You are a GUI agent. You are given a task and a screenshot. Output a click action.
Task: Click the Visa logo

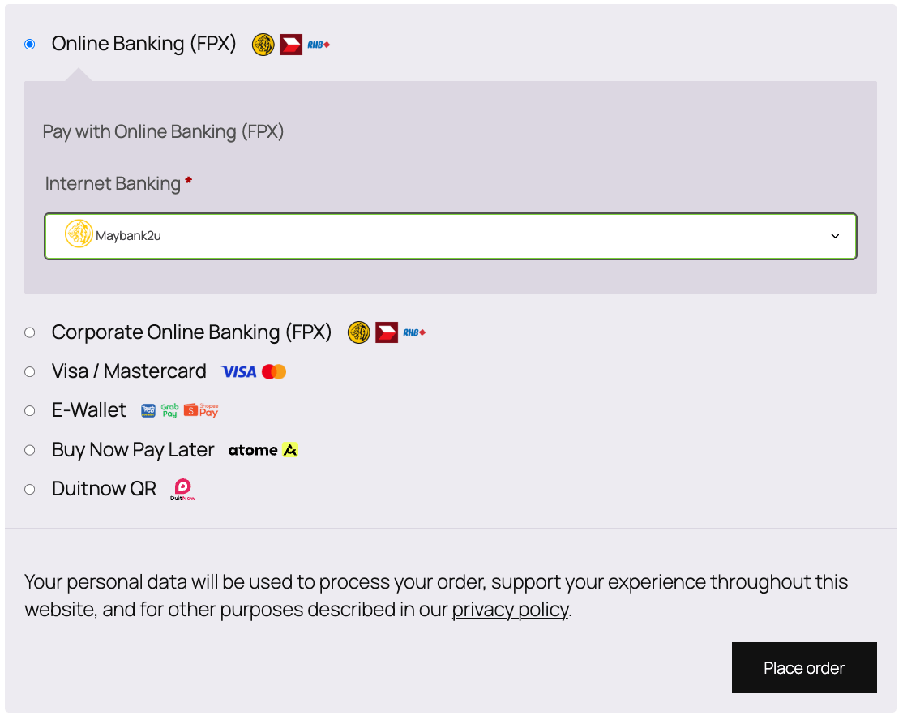pyautogui.click(x=239, y=372)
